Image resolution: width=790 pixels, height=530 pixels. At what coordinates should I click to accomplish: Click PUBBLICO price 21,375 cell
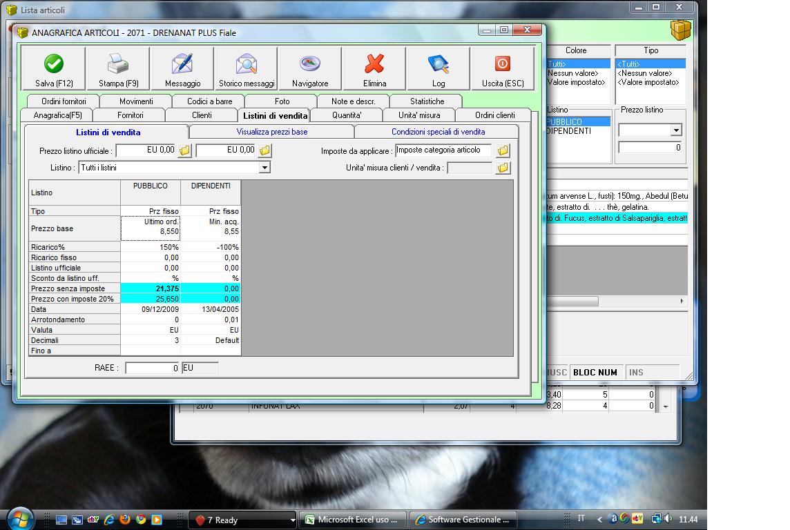point(150,288)
